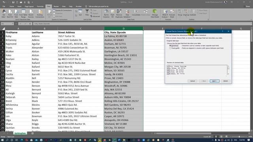
Task: Switch to the Review tab
Action: coord(56,6)
